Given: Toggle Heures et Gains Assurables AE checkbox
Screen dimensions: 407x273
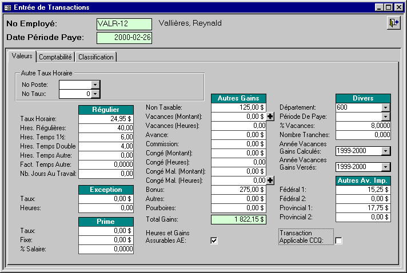Looking at the screenshot, I should [x=214, y=240].
